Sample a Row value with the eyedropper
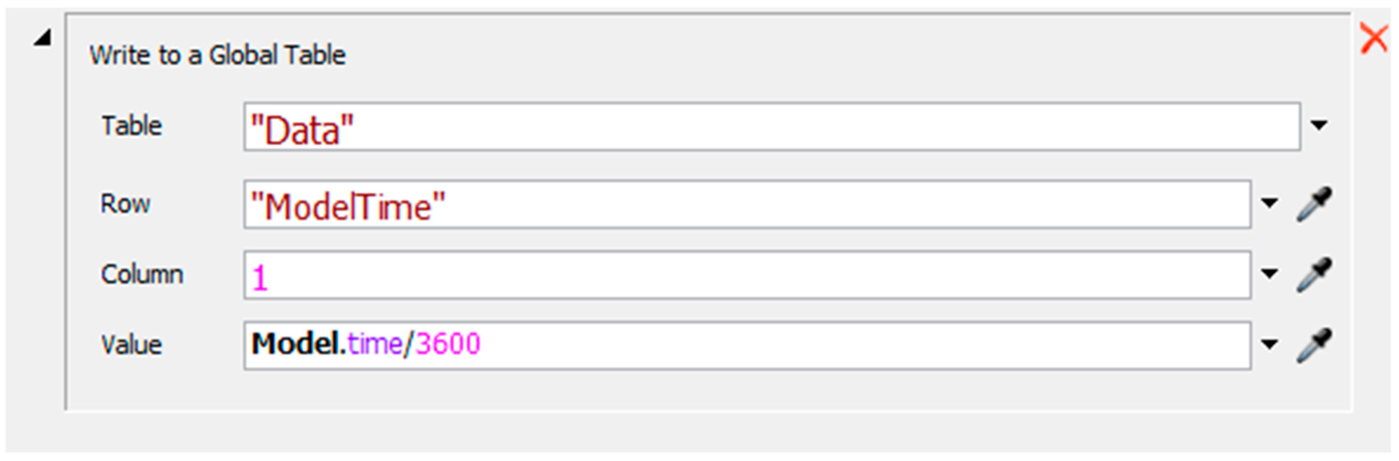This screenshot has height=461, width=1399. coord(1314,204)
